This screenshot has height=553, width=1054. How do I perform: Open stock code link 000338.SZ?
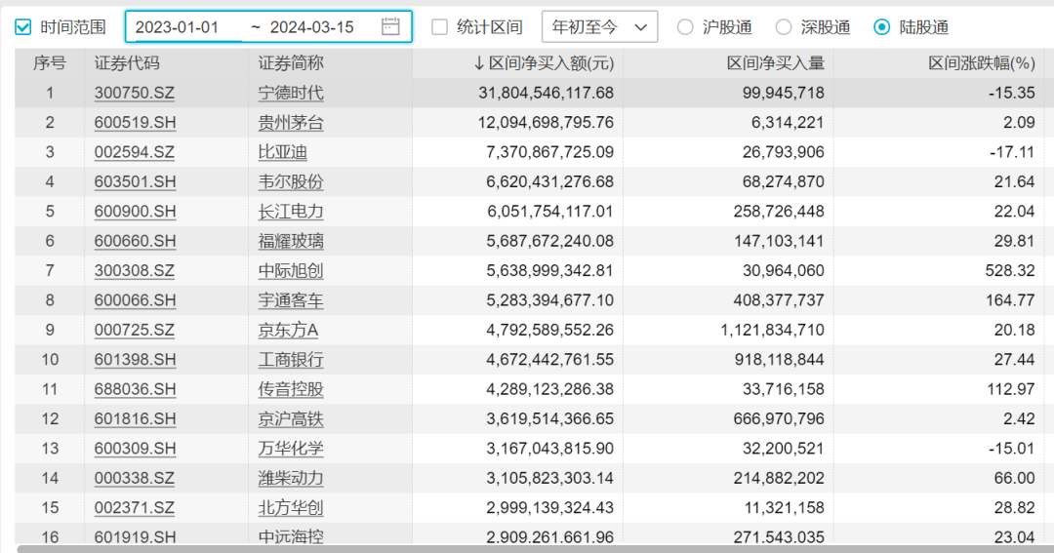135,478
